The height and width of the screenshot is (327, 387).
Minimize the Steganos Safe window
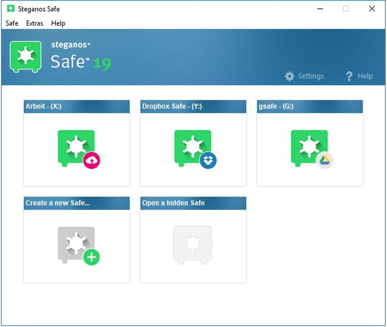320,9
